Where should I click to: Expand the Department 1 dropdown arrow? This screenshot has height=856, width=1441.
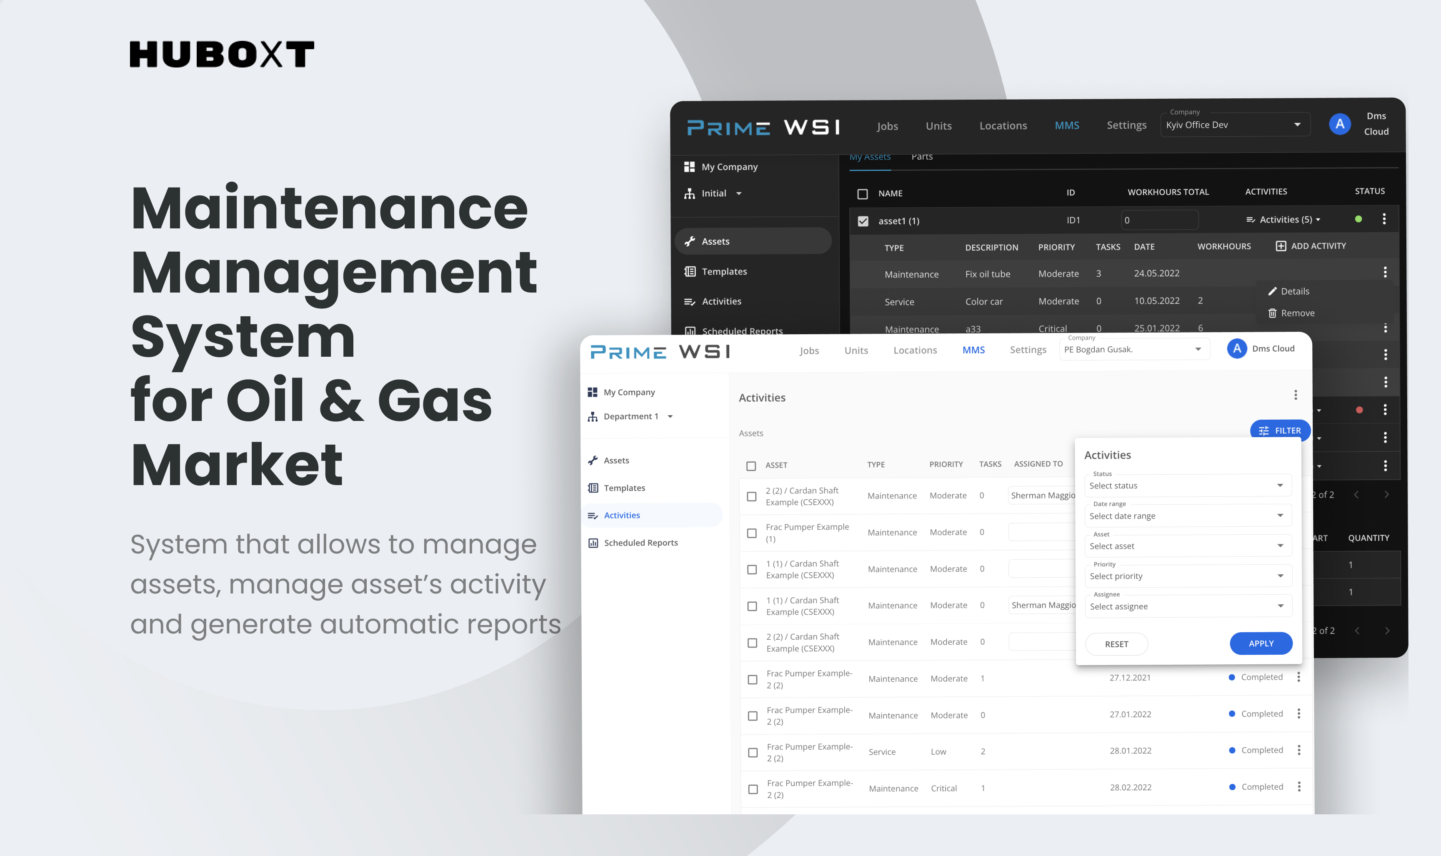coord(670,416)
